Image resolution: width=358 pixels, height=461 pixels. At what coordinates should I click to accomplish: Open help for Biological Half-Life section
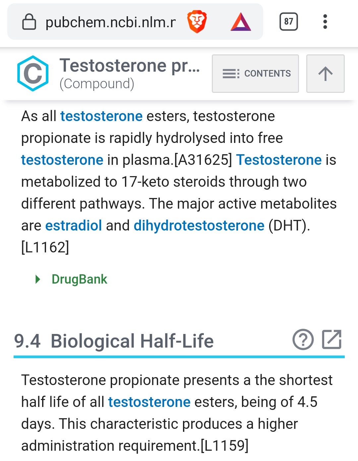coord(303,340)
